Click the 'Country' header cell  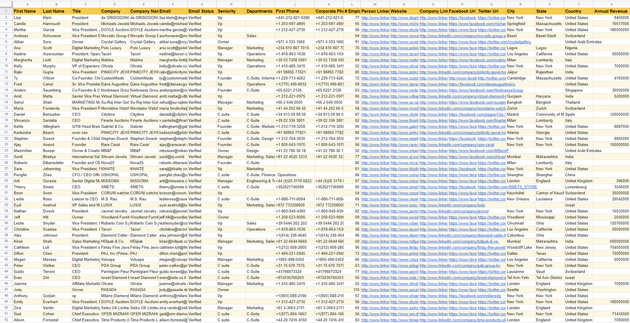579,11
